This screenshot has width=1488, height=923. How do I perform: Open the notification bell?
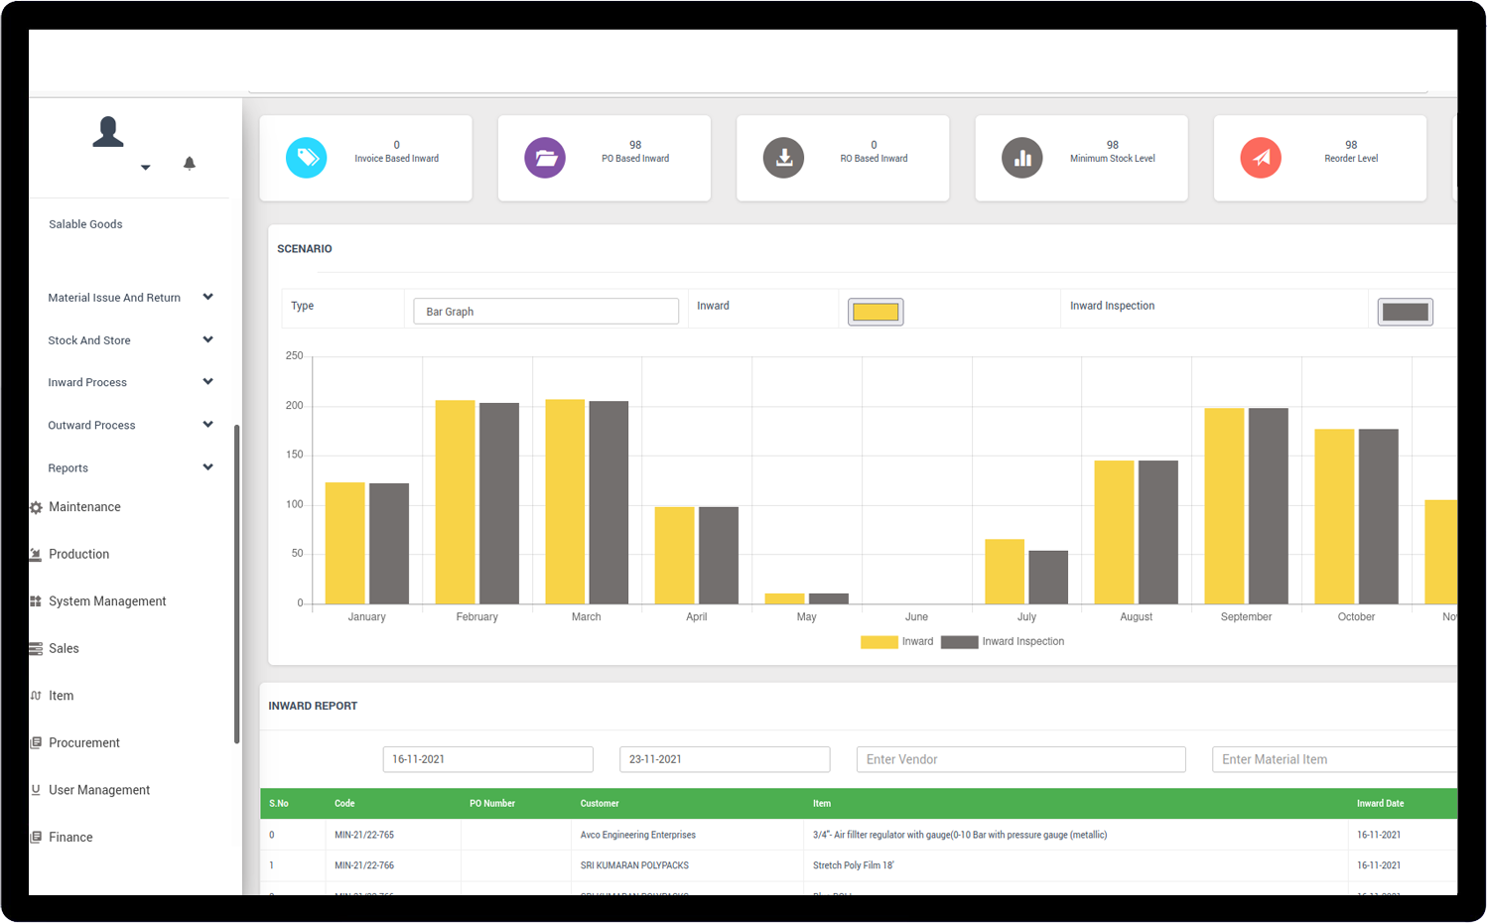pos(190,164)
